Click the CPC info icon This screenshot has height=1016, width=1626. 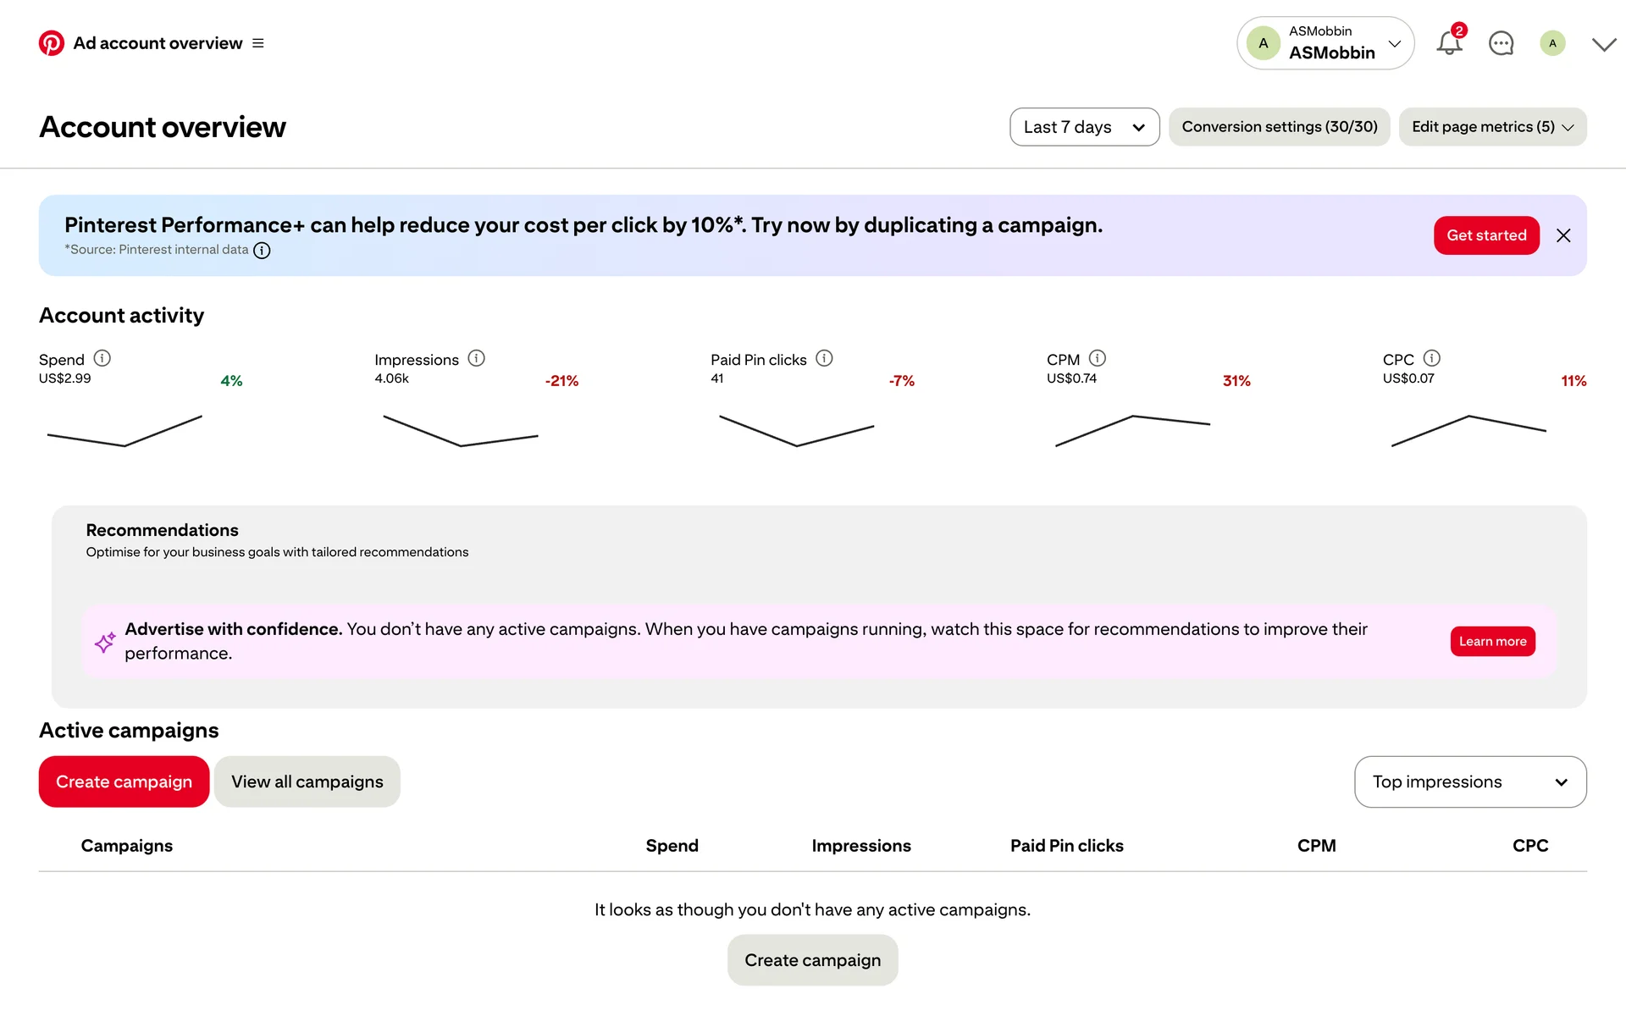1432,358
